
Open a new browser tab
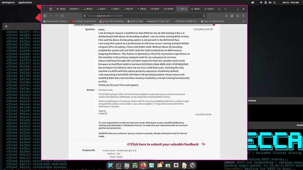click(x=219, y=9)
